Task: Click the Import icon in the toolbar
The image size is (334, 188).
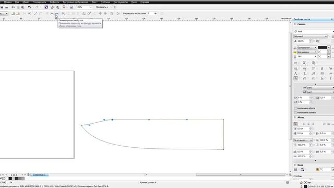Action: [52, 7]
